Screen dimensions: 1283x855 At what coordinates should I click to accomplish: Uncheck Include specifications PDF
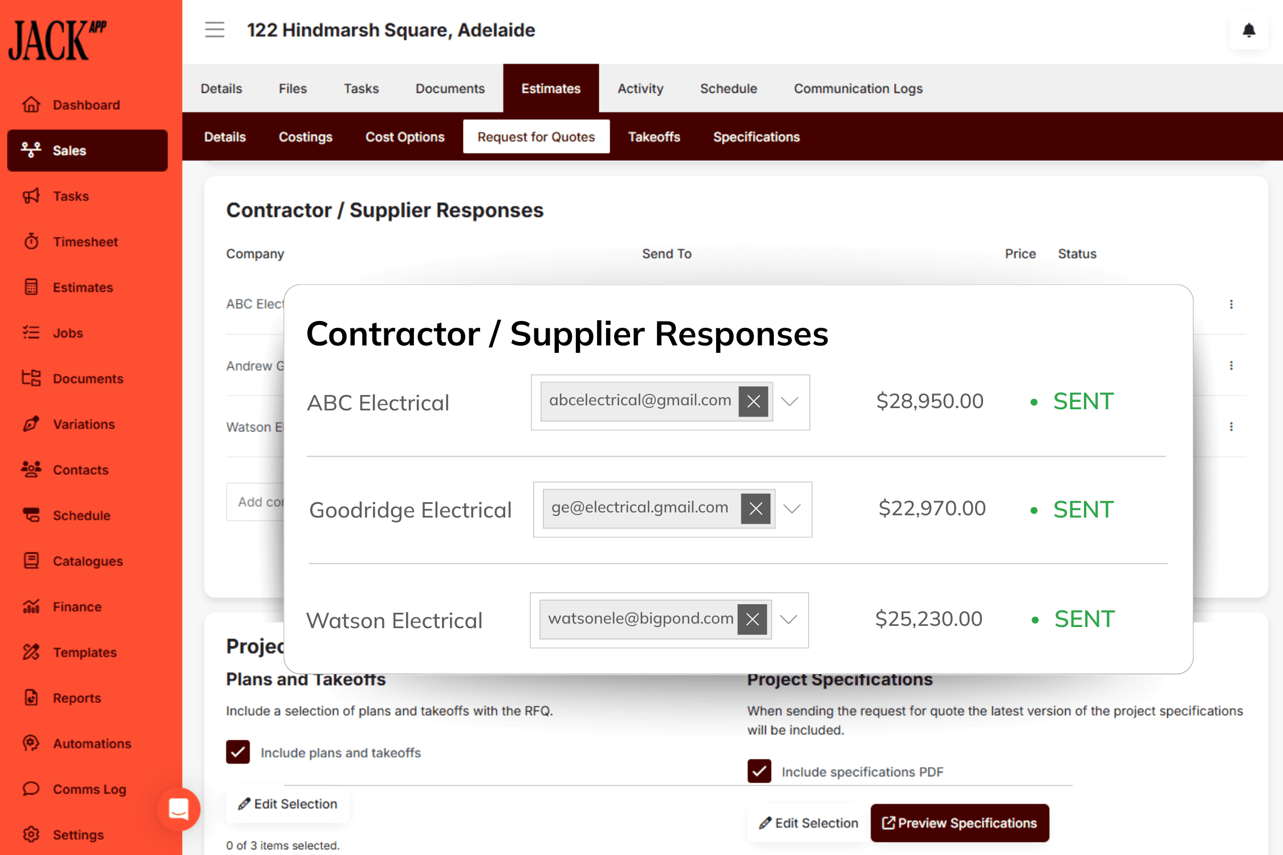click(760, 771)
